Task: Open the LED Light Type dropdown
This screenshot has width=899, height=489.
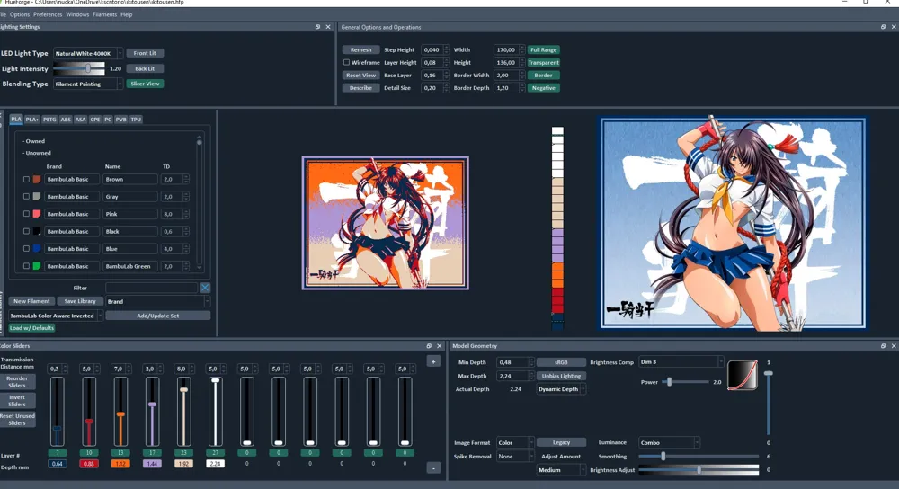Action: 88,53
